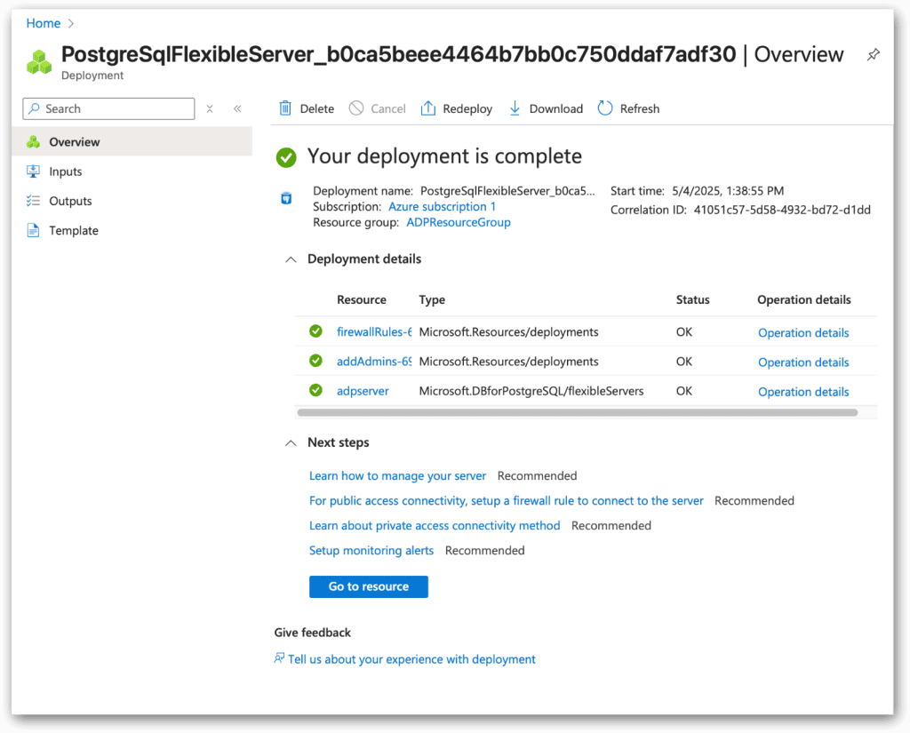Viewport: 910px width, 733px height.
Task: Open the Inputs menu item
Action: click(x=65, y=171)
